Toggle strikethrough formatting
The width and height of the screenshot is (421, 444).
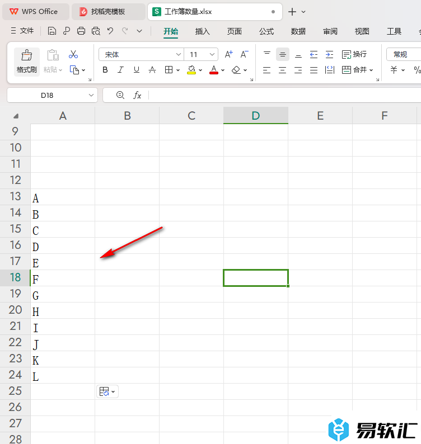pos(152,70)
